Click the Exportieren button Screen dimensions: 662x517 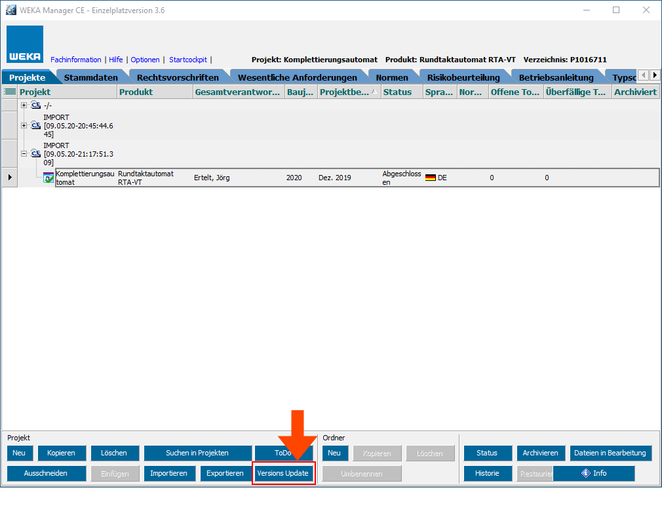click(x=225, y=473)
